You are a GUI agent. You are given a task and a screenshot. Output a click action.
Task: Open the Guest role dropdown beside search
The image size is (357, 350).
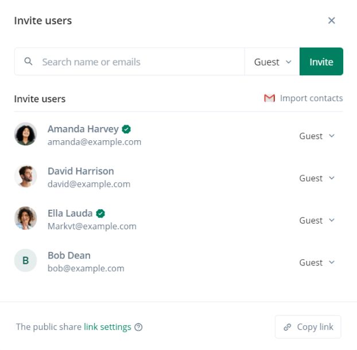click(272, 62)
